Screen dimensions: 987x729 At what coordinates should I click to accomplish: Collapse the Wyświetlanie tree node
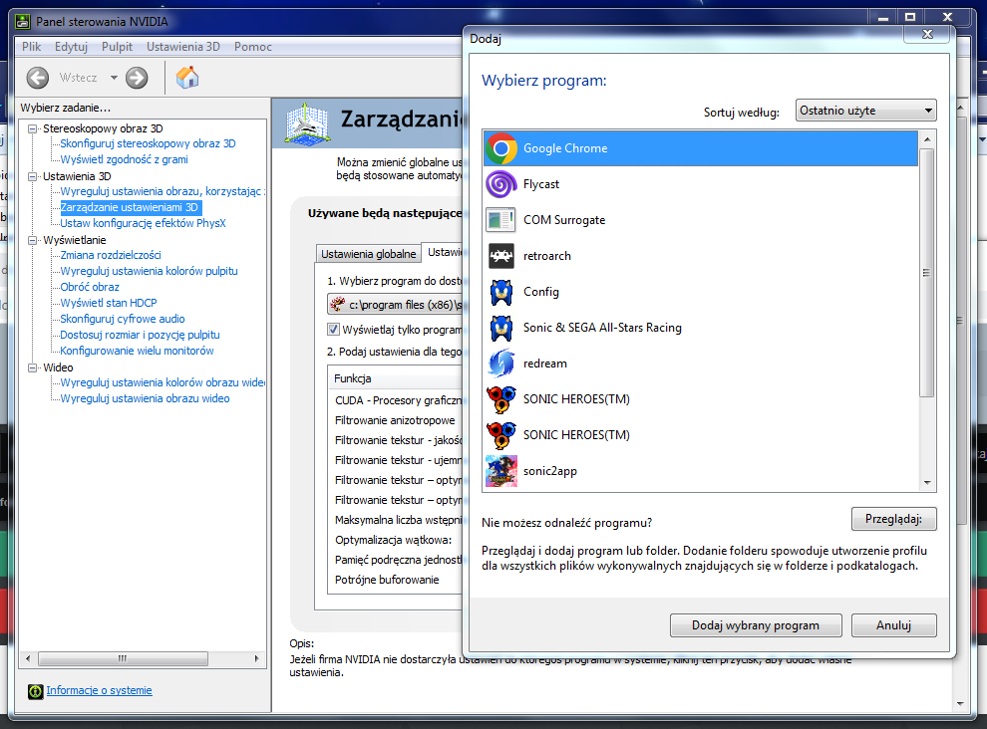click(x=32, y=240)
